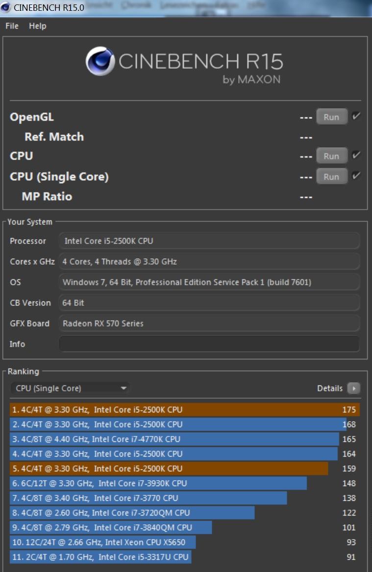Screen dimensions: 372x572
Task: Click the Info text field
Action: click(x=209, y=344)
